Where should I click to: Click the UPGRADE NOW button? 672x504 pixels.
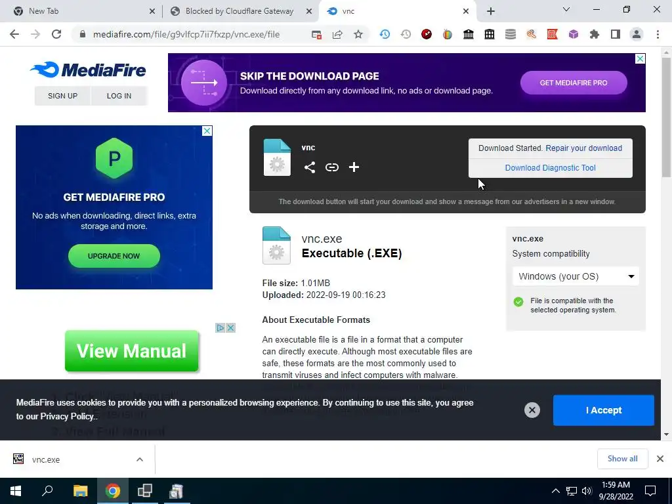(x=114, y=256)
